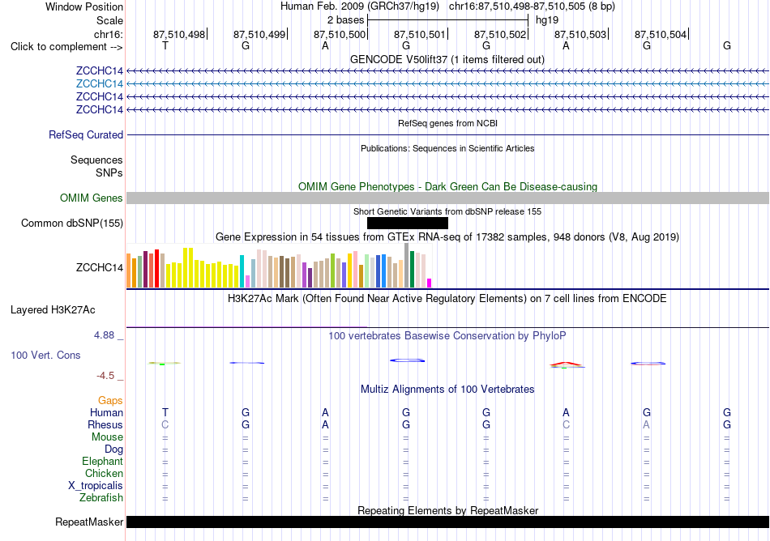Click the Scale label
770x541 pixels.
109,20
